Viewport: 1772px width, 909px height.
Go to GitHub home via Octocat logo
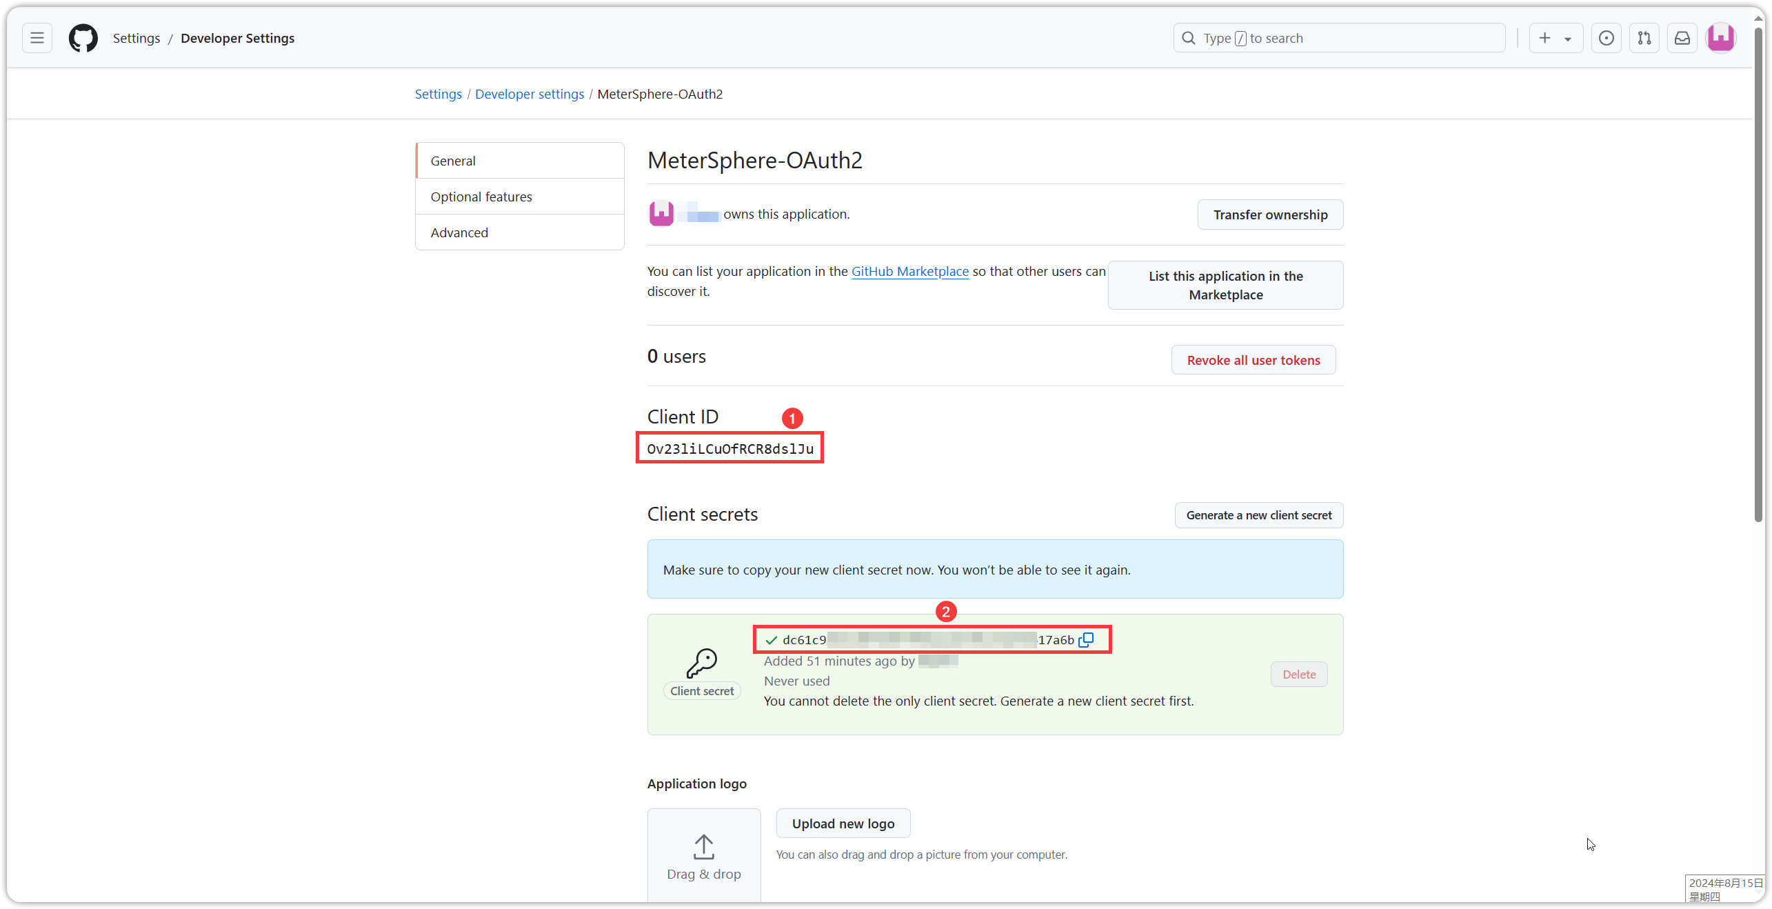pos(83,38)
